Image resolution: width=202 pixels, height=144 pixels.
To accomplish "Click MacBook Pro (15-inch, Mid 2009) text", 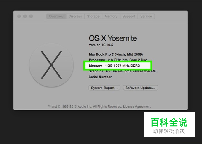I will point(116,54).
